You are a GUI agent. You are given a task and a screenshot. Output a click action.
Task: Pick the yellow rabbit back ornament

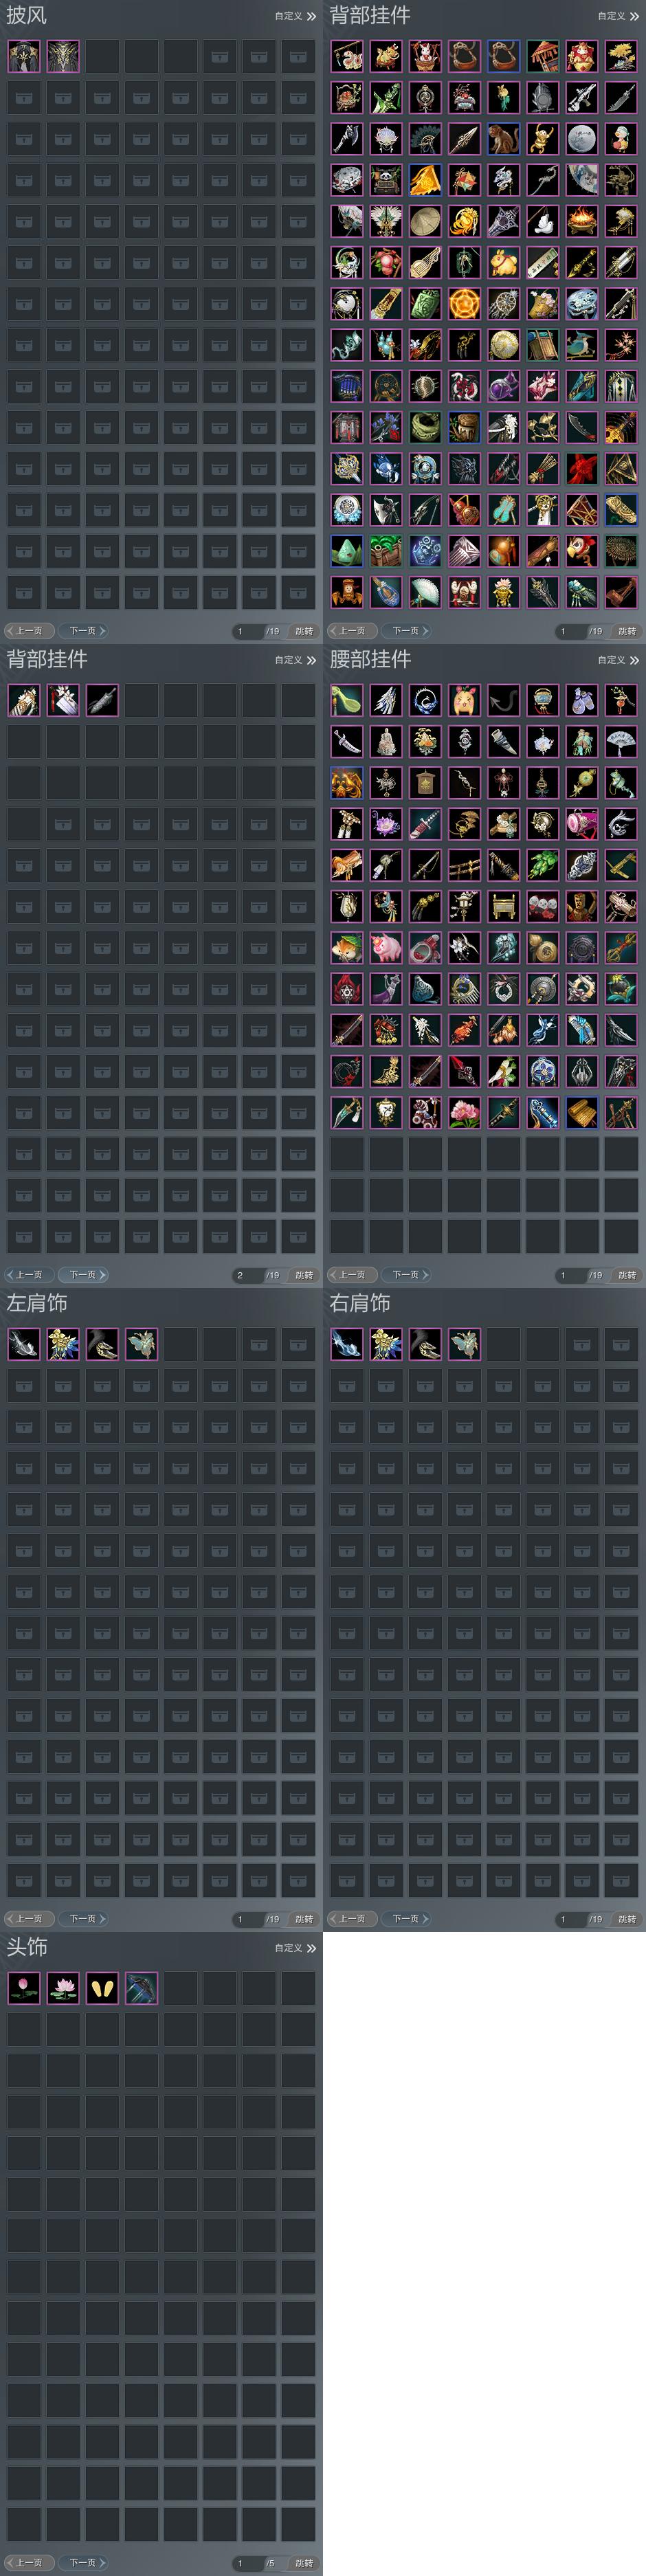[x=503, y=262]
